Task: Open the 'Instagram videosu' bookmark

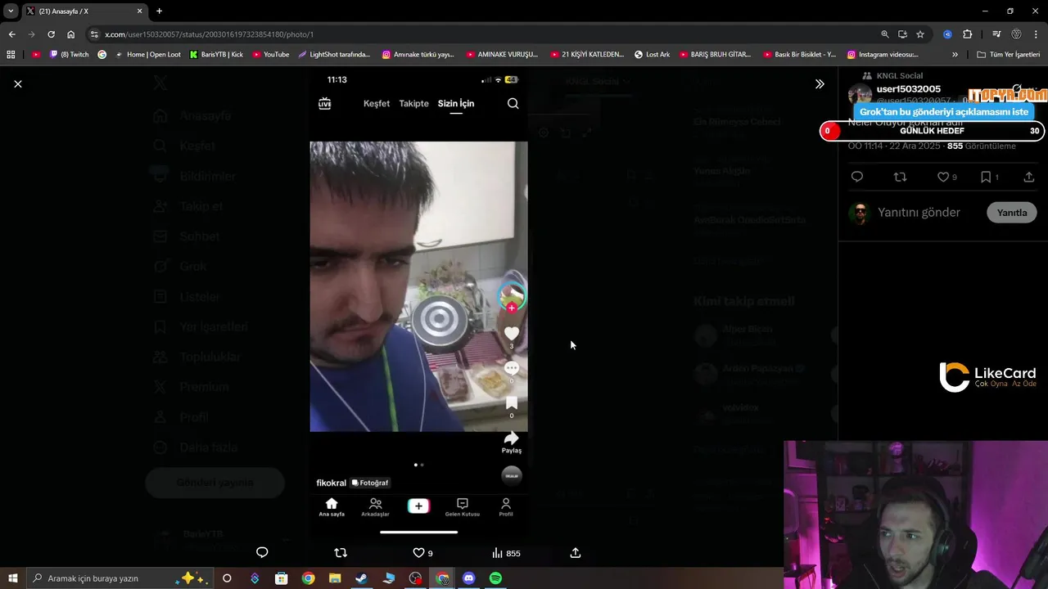Action: pyautogui.click(x=883, y=55)
